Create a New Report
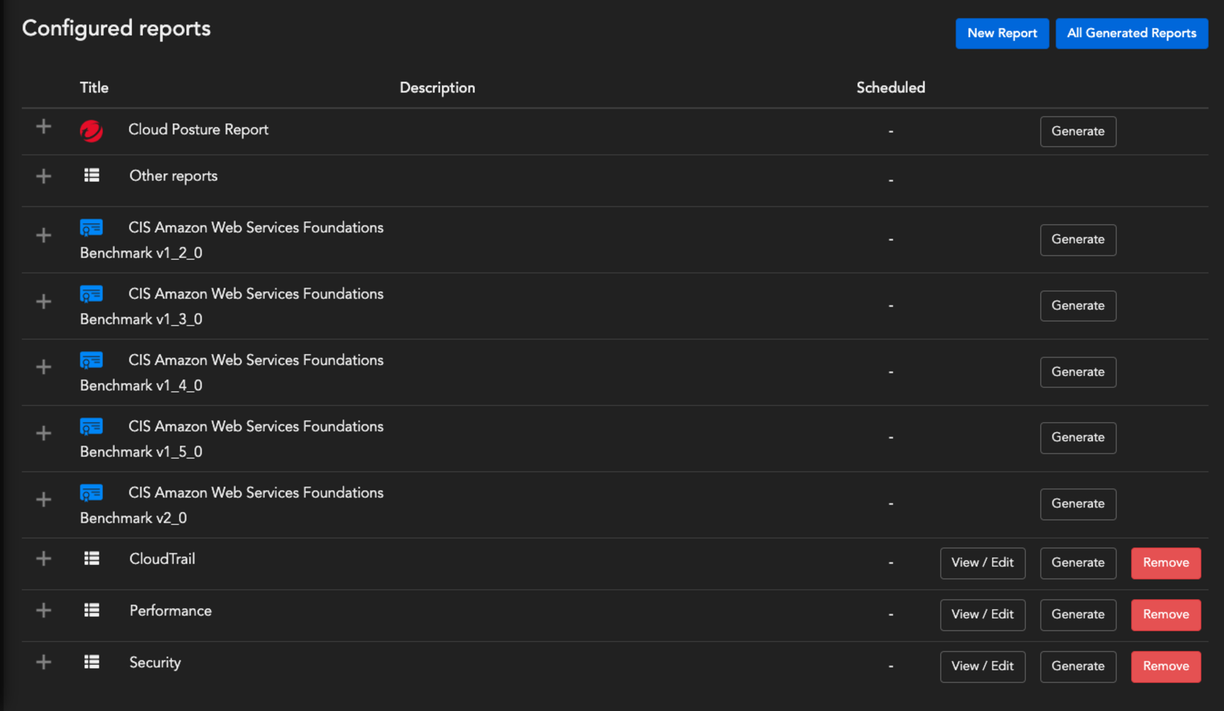 coord(1002,33)
